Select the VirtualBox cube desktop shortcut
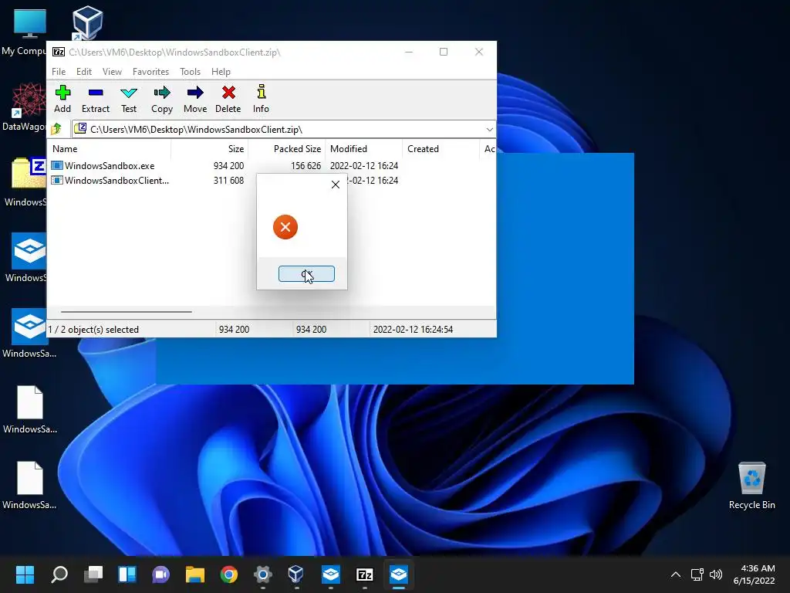The image size is (790, 593). [87, 22]
